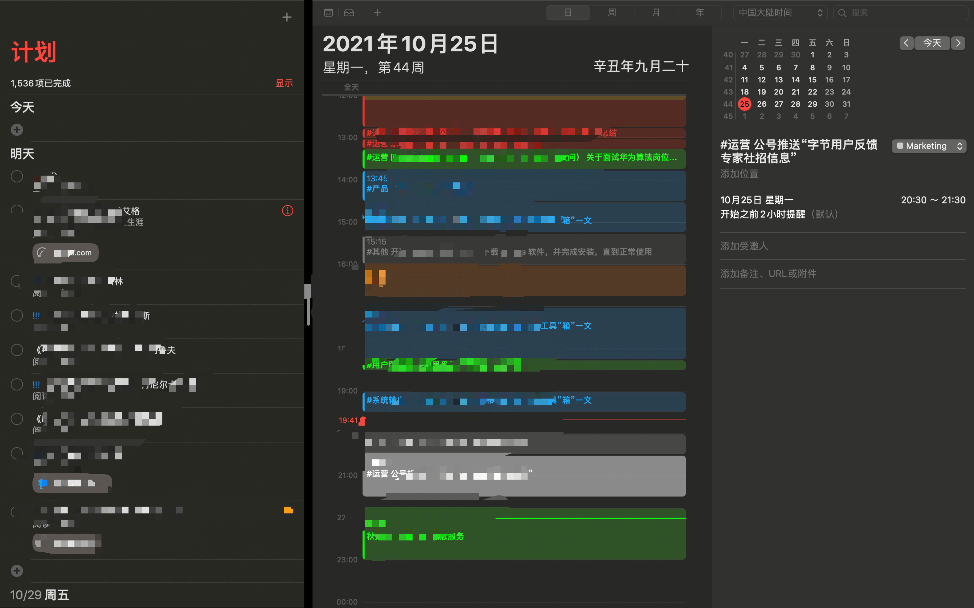Go to the next day with the right arrow
This screenshot has height=608, width=974.
click(958, 43)
